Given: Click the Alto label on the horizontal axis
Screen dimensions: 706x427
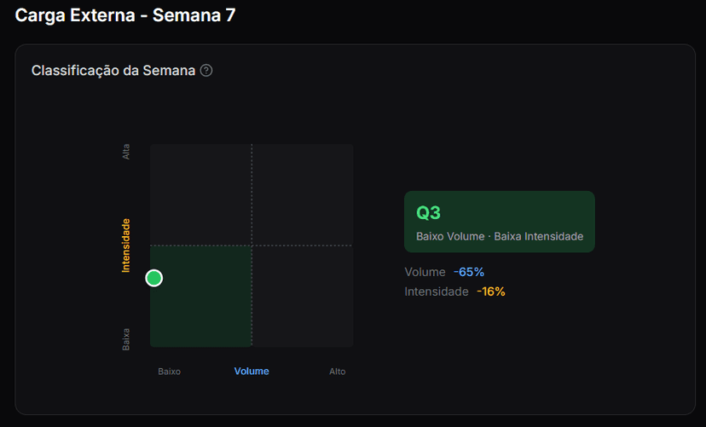Looking at the screenshot, I should [x=338, y=372].
